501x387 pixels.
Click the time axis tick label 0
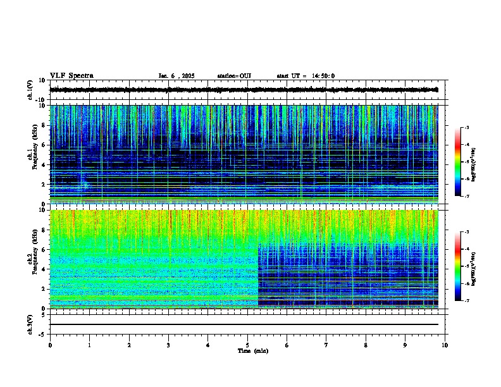(x=50, y=345)
